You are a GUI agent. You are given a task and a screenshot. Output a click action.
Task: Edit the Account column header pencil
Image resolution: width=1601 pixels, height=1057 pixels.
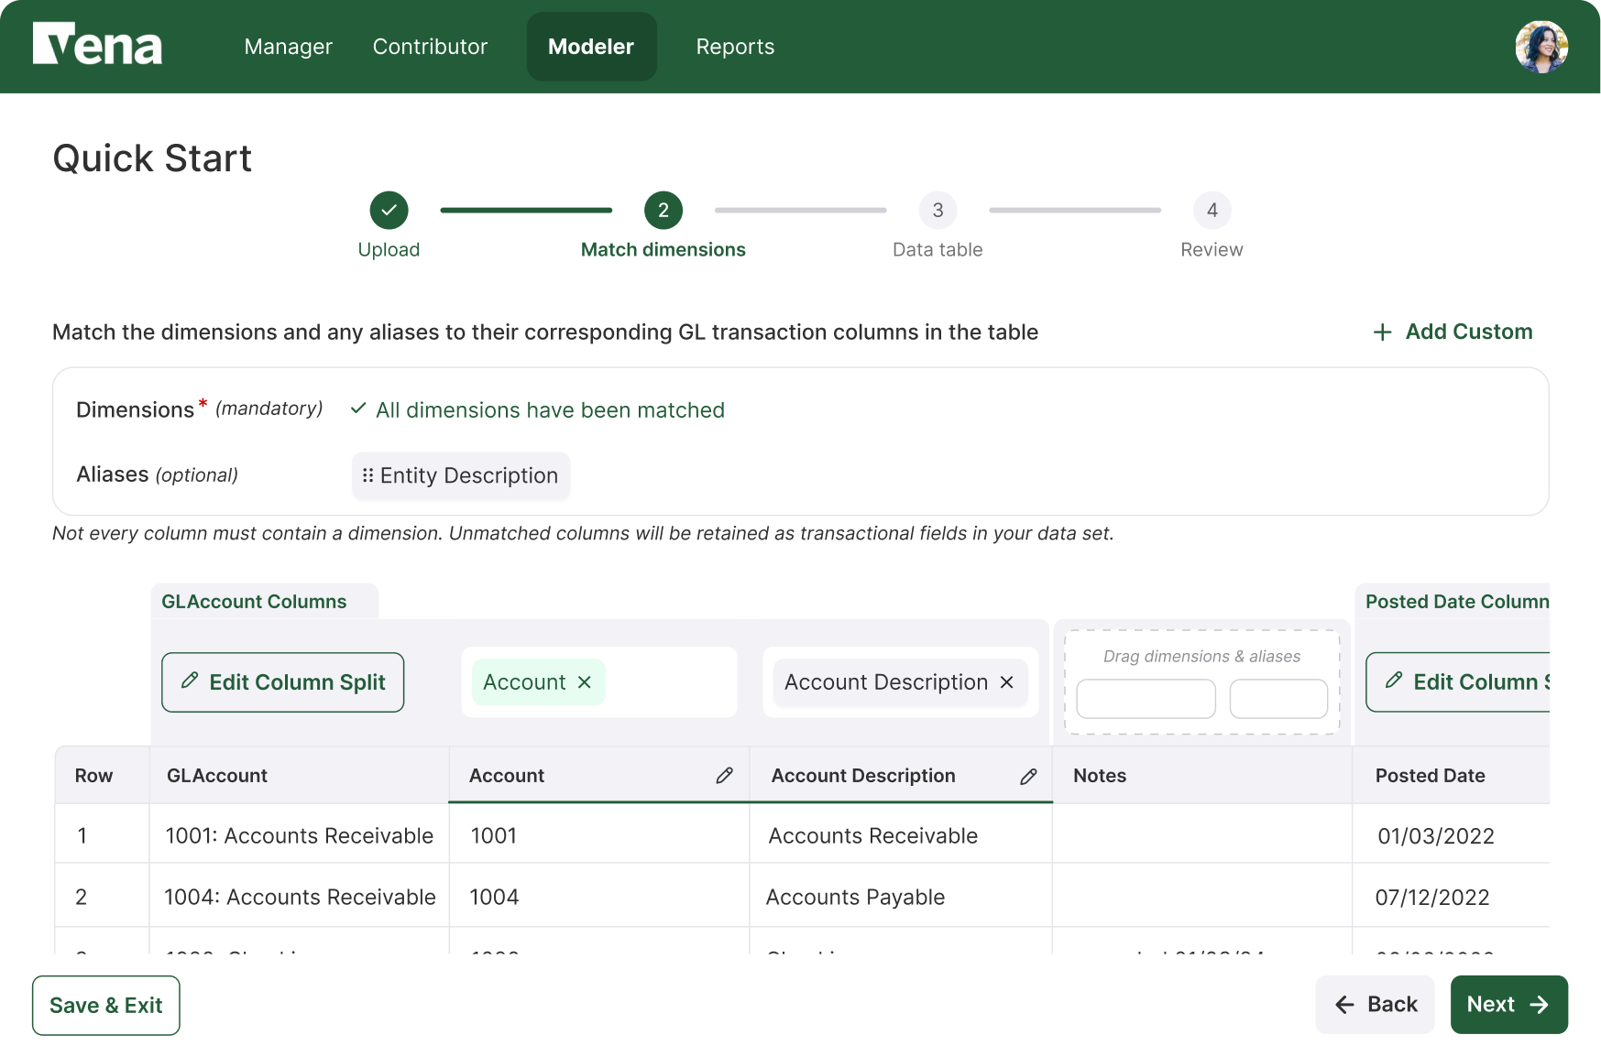click(x=724, y=776)
